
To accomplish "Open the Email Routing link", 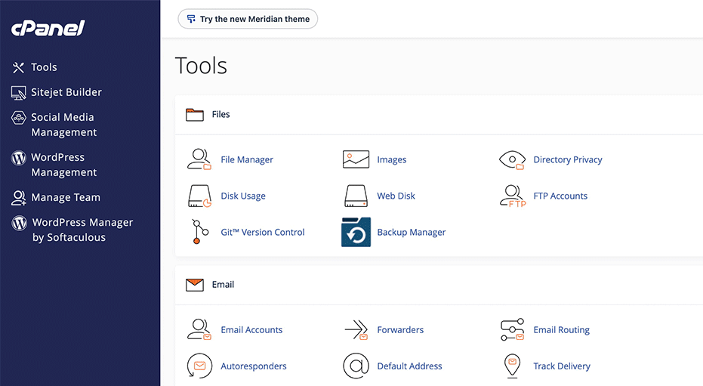I will pyautogui.click(x=561, y=330).
